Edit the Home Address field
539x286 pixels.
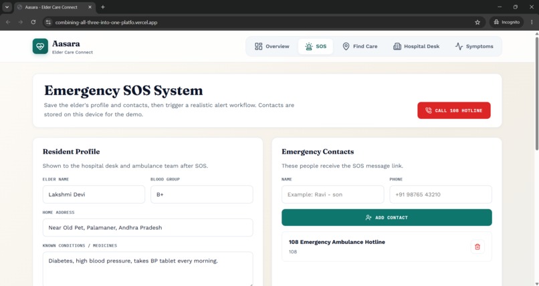click(x=148, y=228)
